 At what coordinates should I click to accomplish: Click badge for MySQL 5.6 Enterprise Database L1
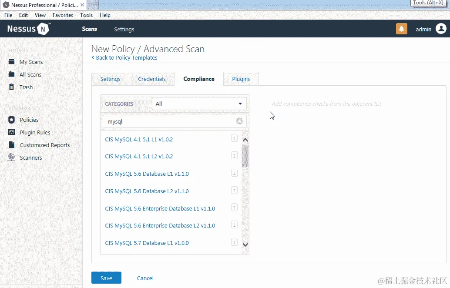(x=234, y=208)
